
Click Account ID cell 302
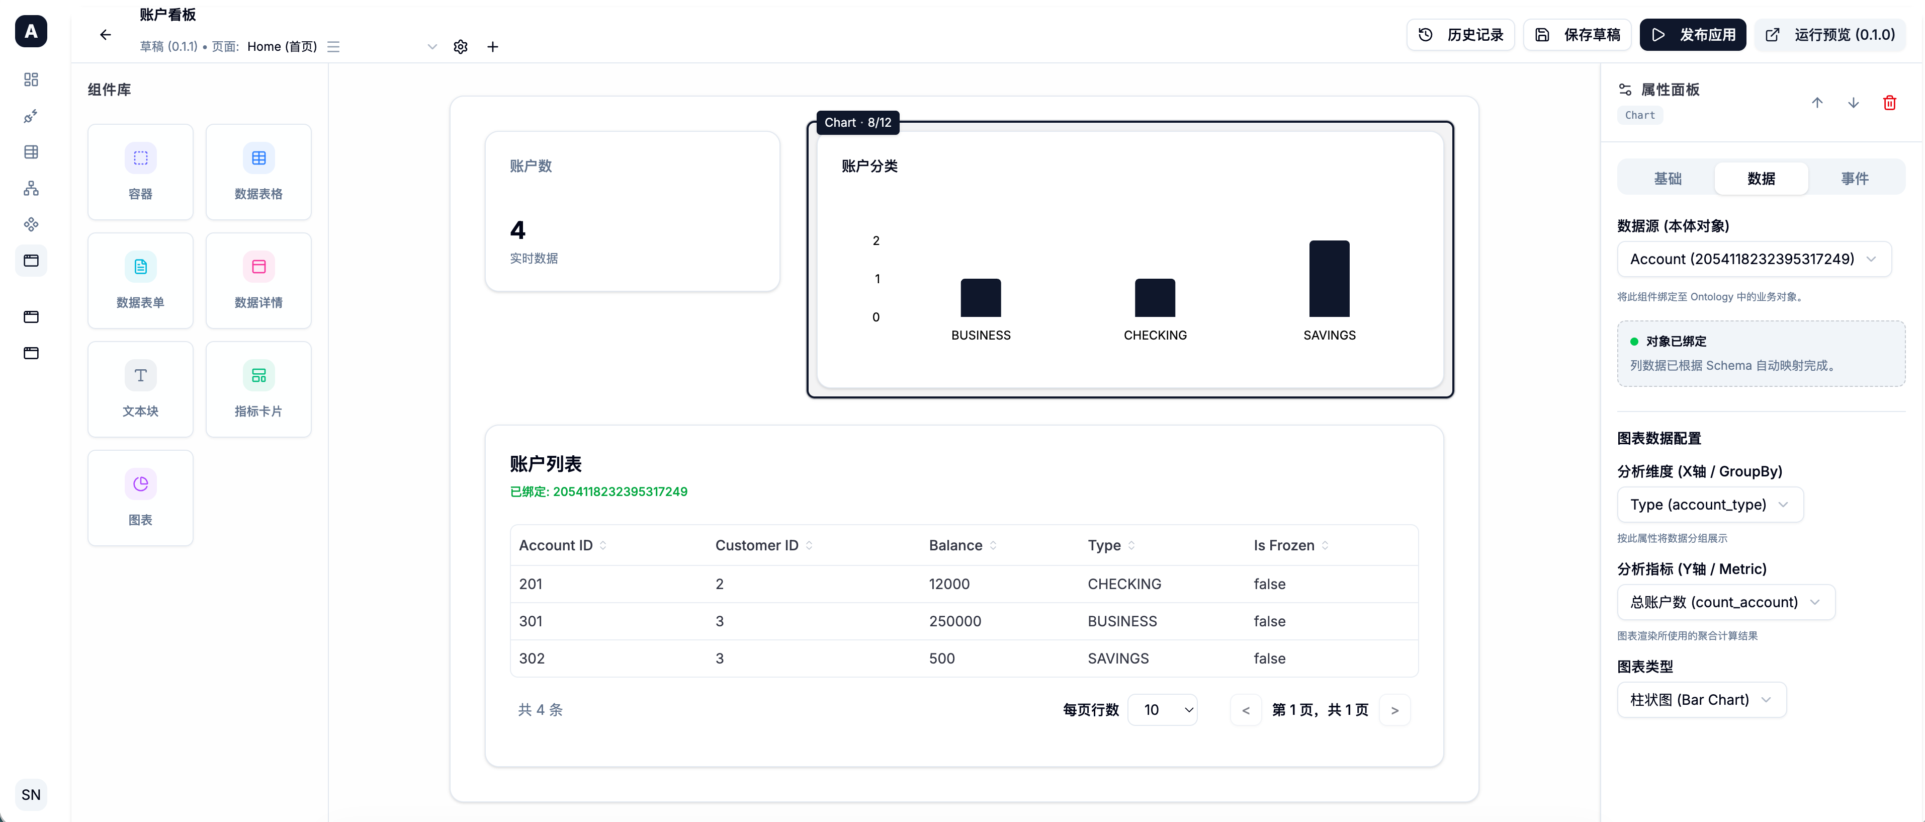tap(532, 659)
